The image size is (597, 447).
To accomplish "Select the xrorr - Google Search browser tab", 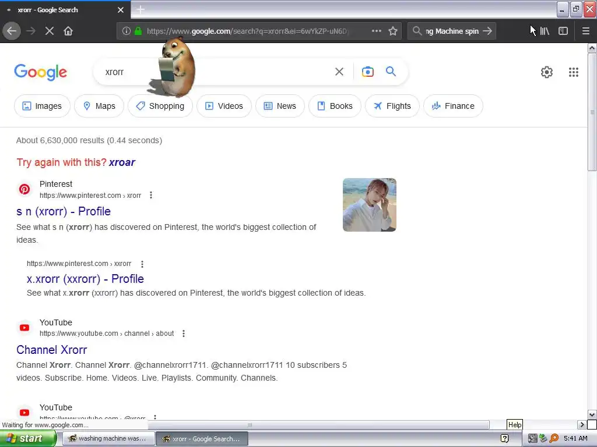I will 65,10.
